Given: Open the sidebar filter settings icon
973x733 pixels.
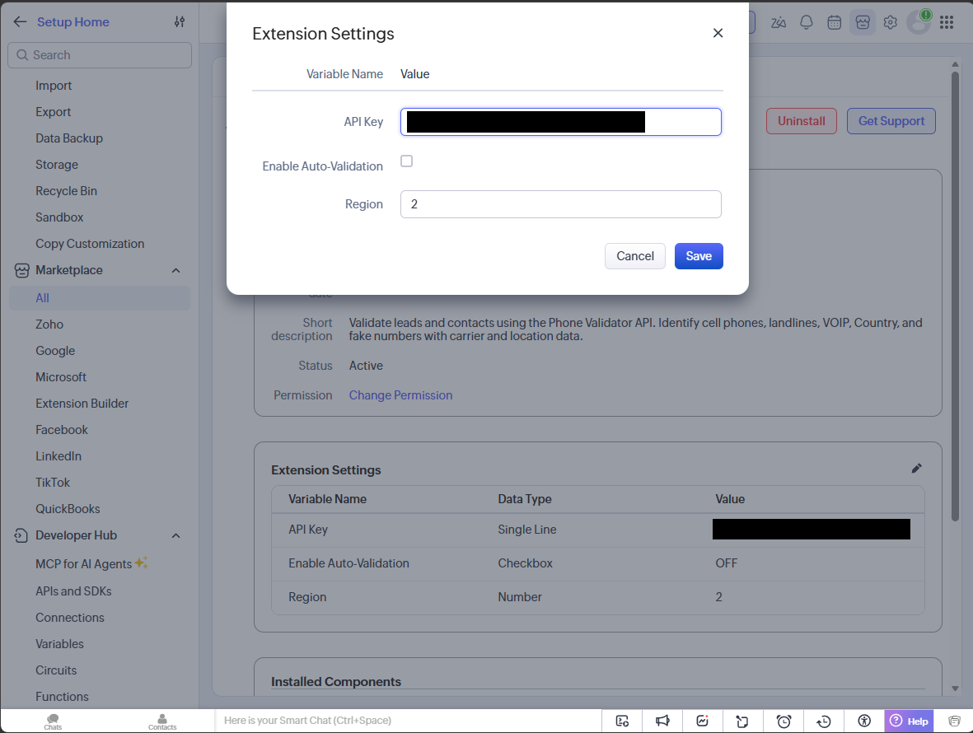Looking at the screenshot, I should (180, 21).
